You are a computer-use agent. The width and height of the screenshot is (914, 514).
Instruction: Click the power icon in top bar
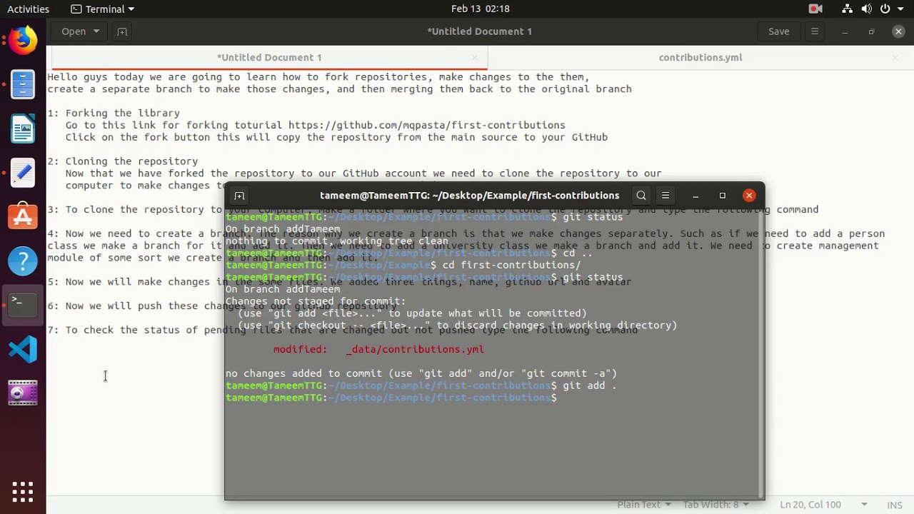pyautogui.click(x=885, y=9)
